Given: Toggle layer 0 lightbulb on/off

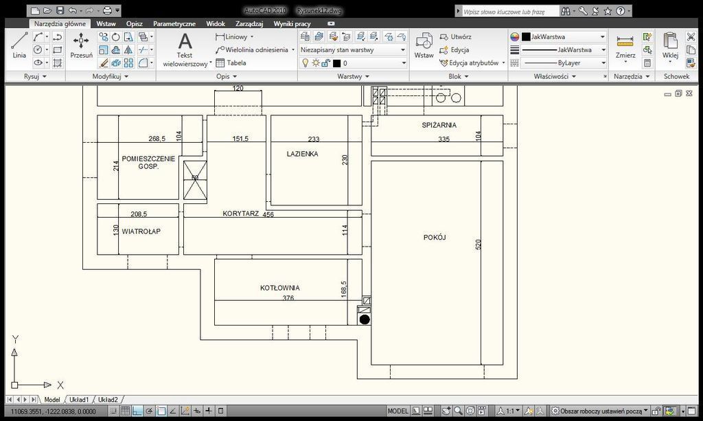Looking at the screenshot, I should click(x=306, y=63).
